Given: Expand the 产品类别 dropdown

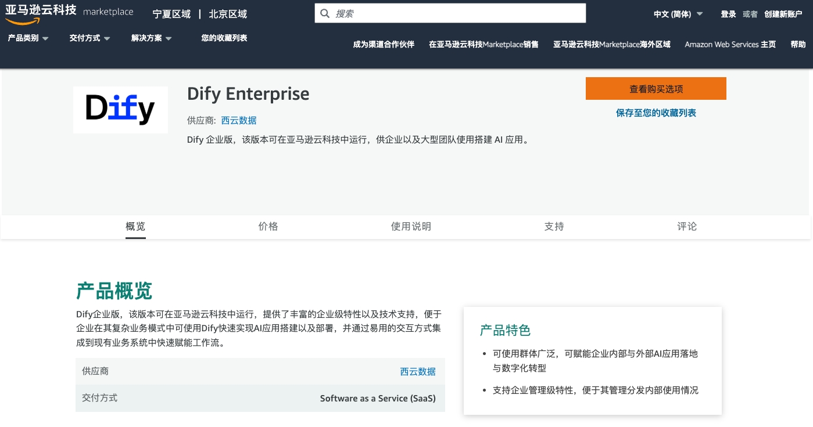Looking at the screenshot, I should 28,38.
